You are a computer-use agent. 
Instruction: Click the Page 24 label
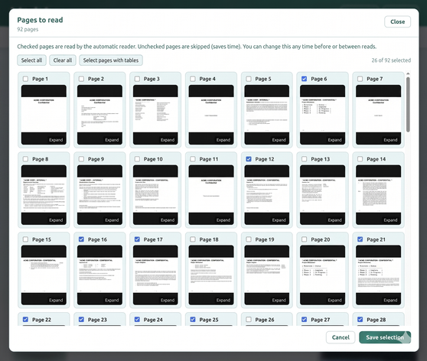tap(153, 320)
